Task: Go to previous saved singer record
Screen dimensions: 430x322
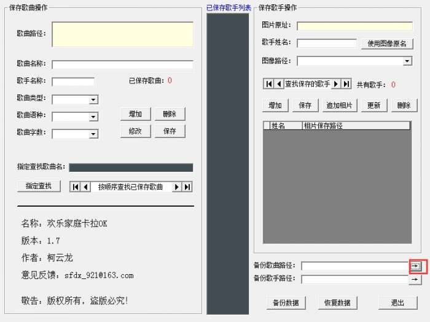Action: click(x=279, y=84)
